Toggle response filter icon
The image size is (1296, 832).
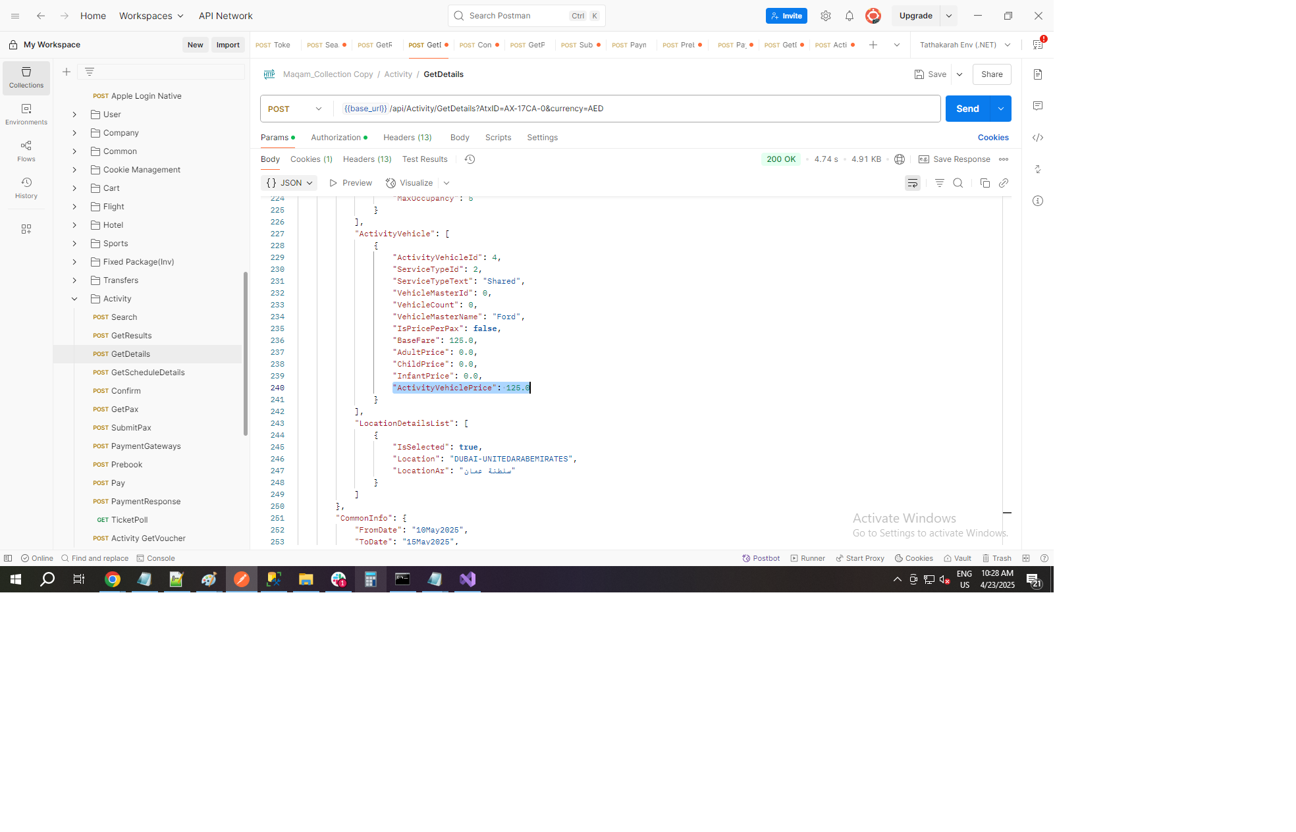(x=940, y=183)
